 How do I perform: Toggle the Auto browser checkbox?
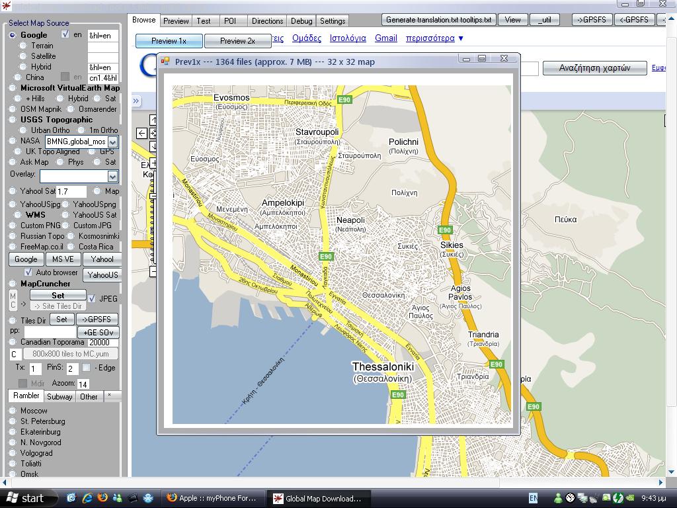pyautogui.click(x=28, y=272)
